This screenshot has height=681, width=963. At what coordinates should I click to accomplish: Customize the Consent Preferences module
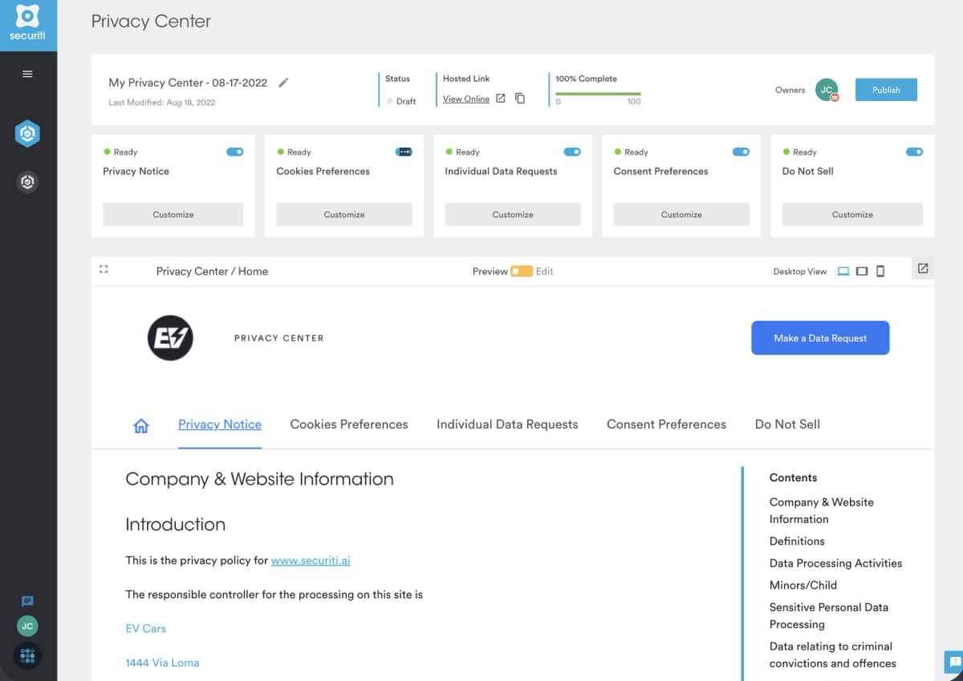[x=681, y=214]
